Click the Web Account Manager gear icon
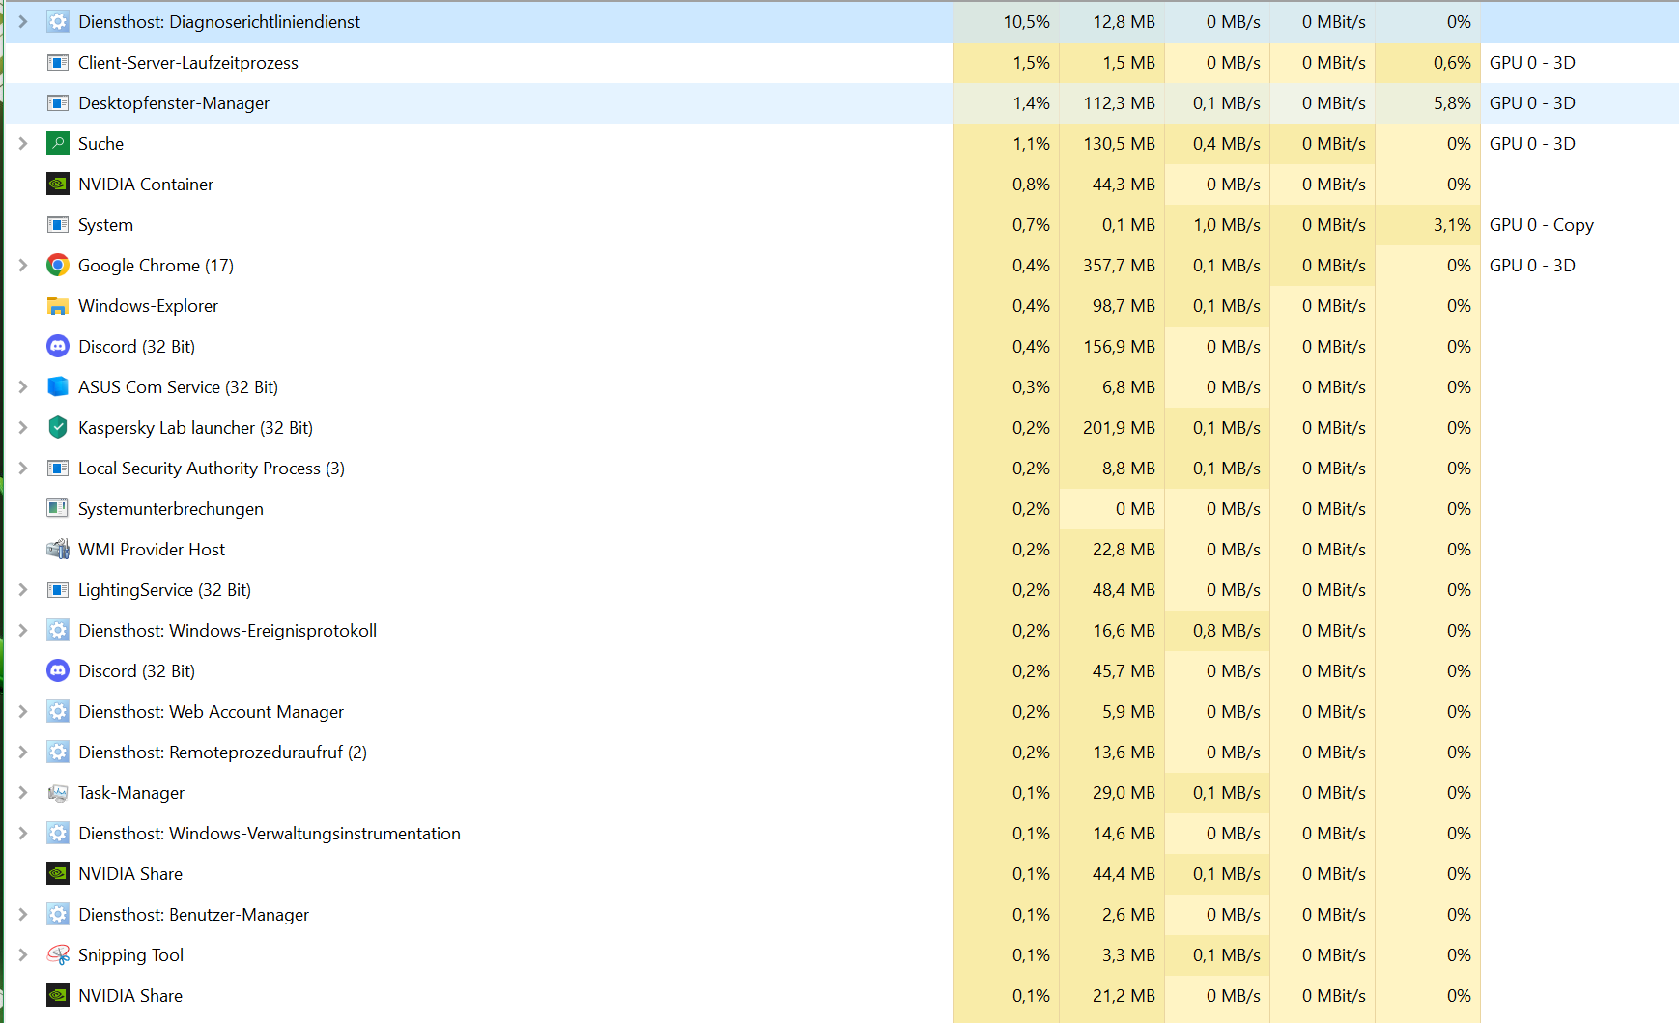The width and height of the screenshot is (1679, 1023). [x=58, y=711]
